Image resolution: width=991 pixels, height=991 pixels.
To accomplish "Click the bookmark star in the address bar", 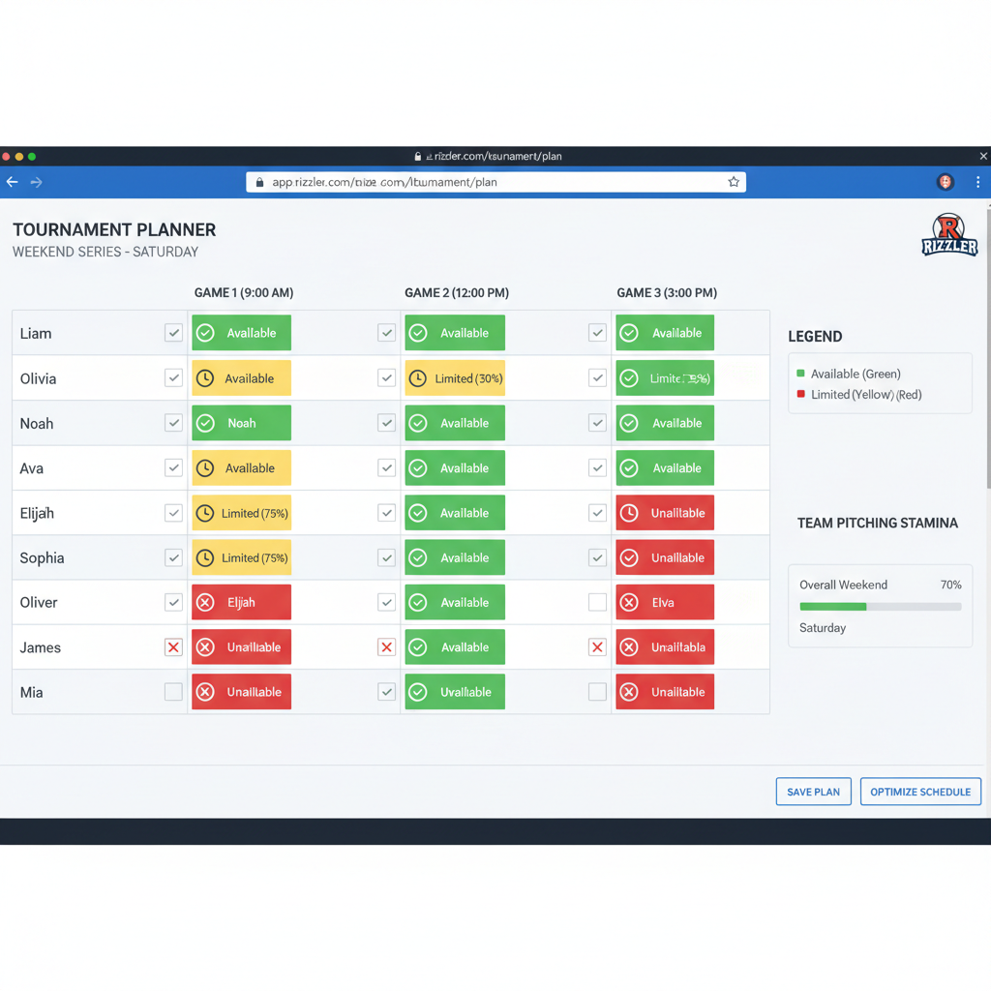I will (734, 182).
